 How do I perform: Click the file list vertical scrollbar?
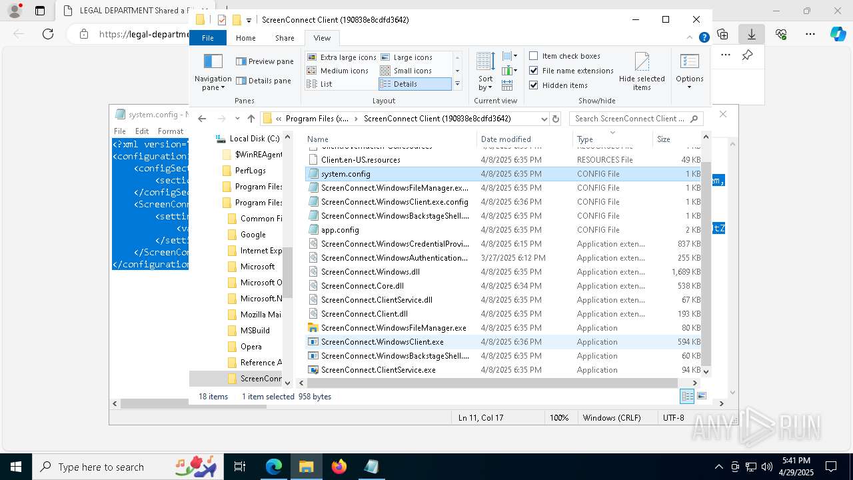click(706, 263)
